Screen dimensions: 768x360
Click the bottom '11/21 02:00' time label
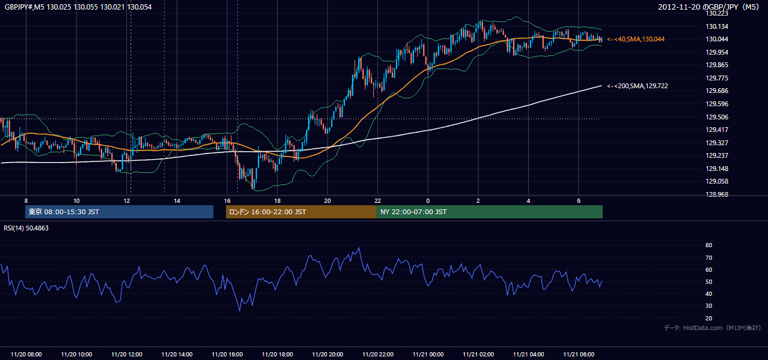[x=478, y=355]
